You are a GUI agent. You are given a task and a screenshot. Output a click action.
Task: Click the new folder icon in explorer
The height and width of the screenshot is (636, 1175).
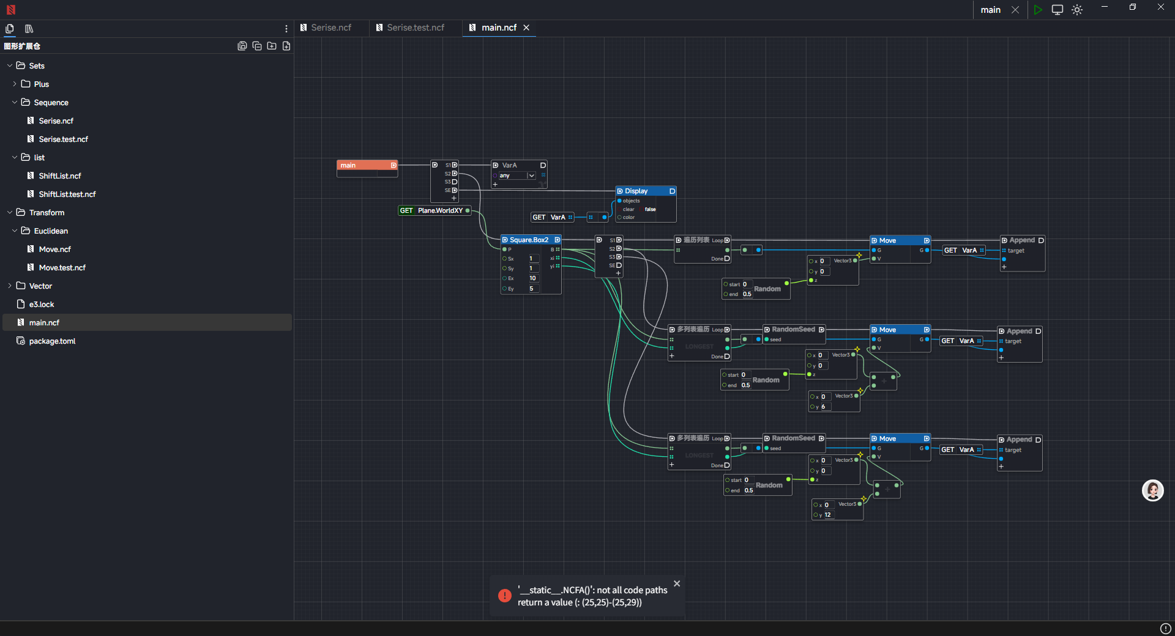[x=272, y=46]
